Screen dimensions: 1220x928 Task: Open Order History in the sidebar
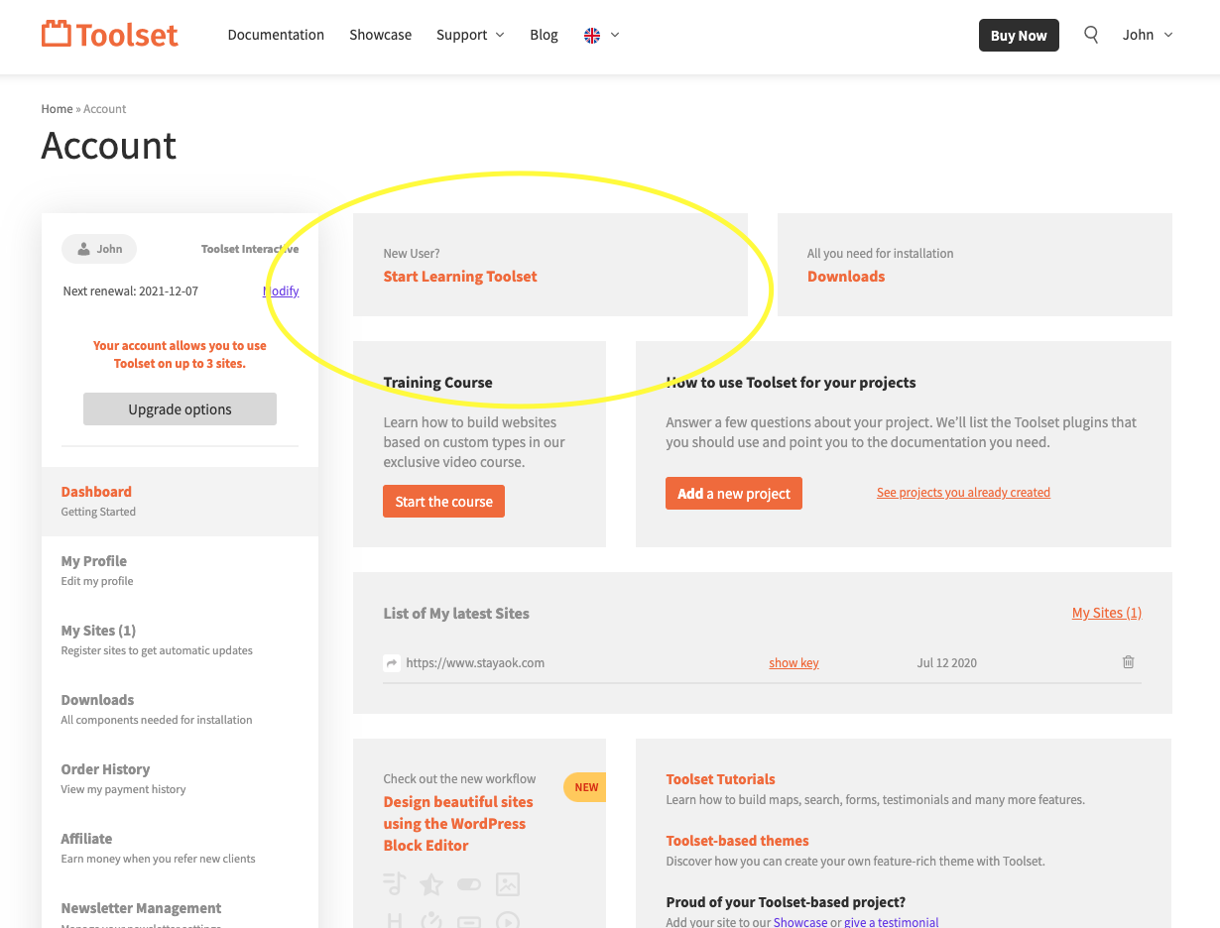click(x=180, y=779)
